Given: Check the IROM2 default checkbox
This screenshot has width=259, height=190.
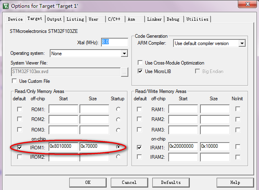Looking at the screenshot, I should click(20, 157).
